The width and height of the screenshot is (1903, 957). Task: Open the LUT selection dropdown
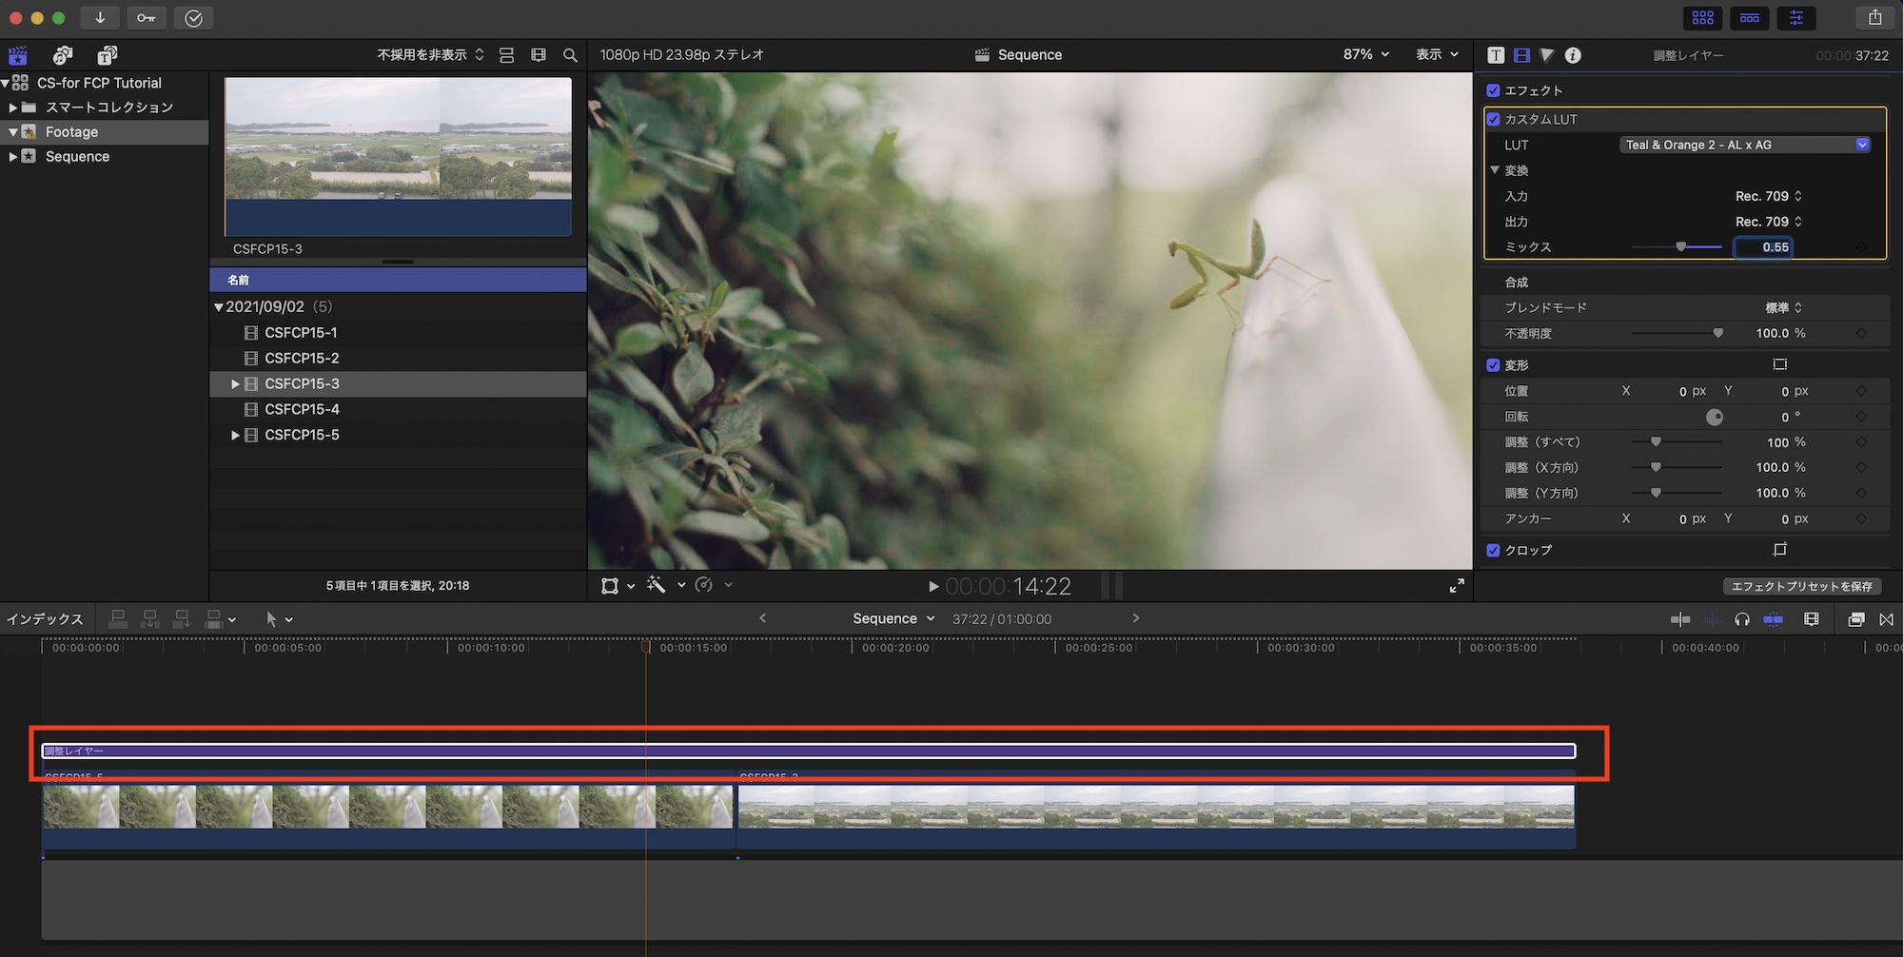(x=1744, y=145)
